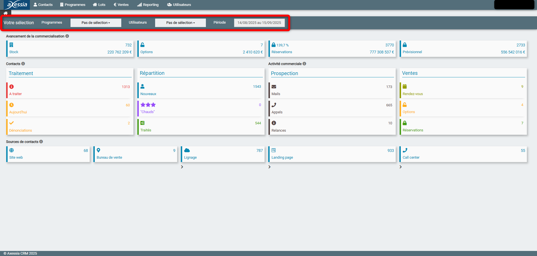The height and width of the screenshot is (256, 537).
Task: Click the info icon next to Contacts heading
Action: [x=23, y=64]
